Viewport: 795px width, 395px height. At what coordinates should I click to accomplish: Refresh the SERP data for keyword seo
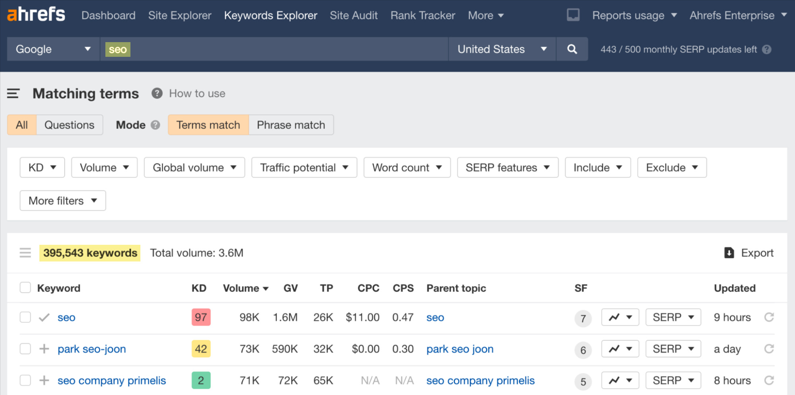769,317
